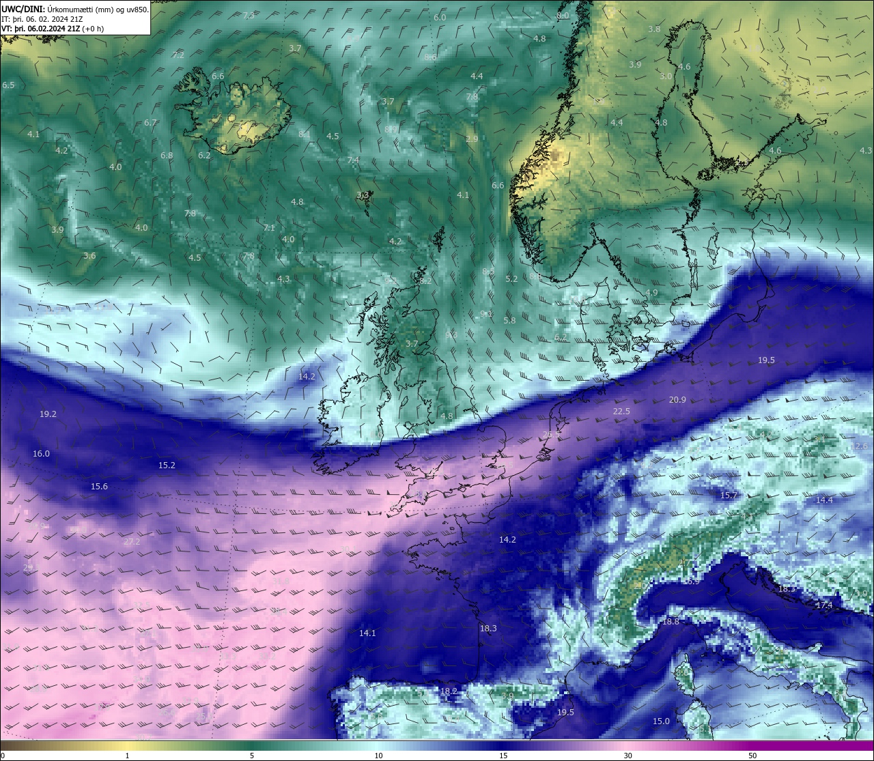Click the 15.2 value on the map
This screenshot has height=761, width=874.
click(x=167, y=465)
